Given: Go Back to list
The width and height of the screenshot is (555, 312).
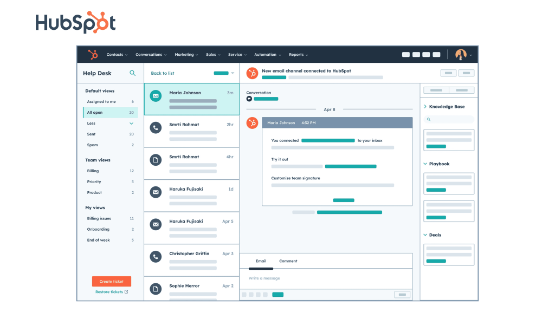Looking at the screenshot, I should click(x=163, y=73).
